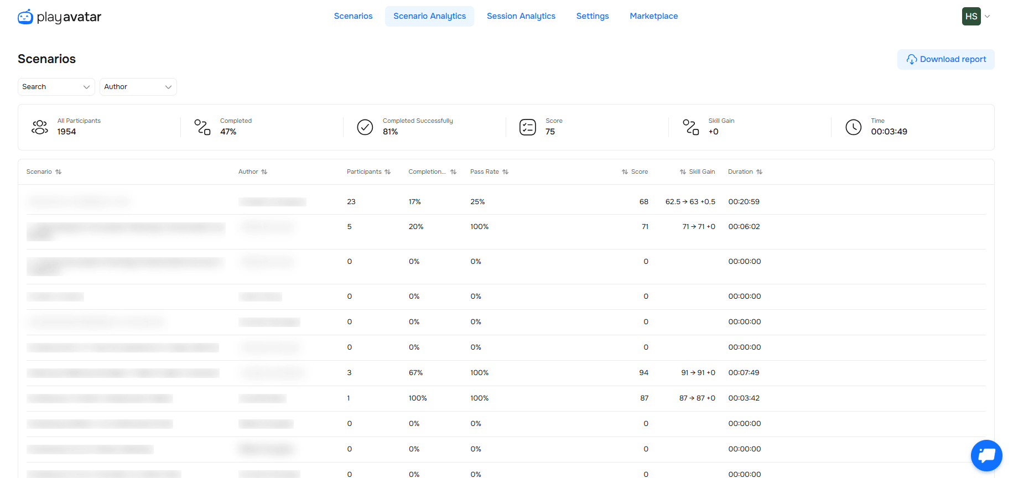Open the Settings page

(x=592, y=16)
